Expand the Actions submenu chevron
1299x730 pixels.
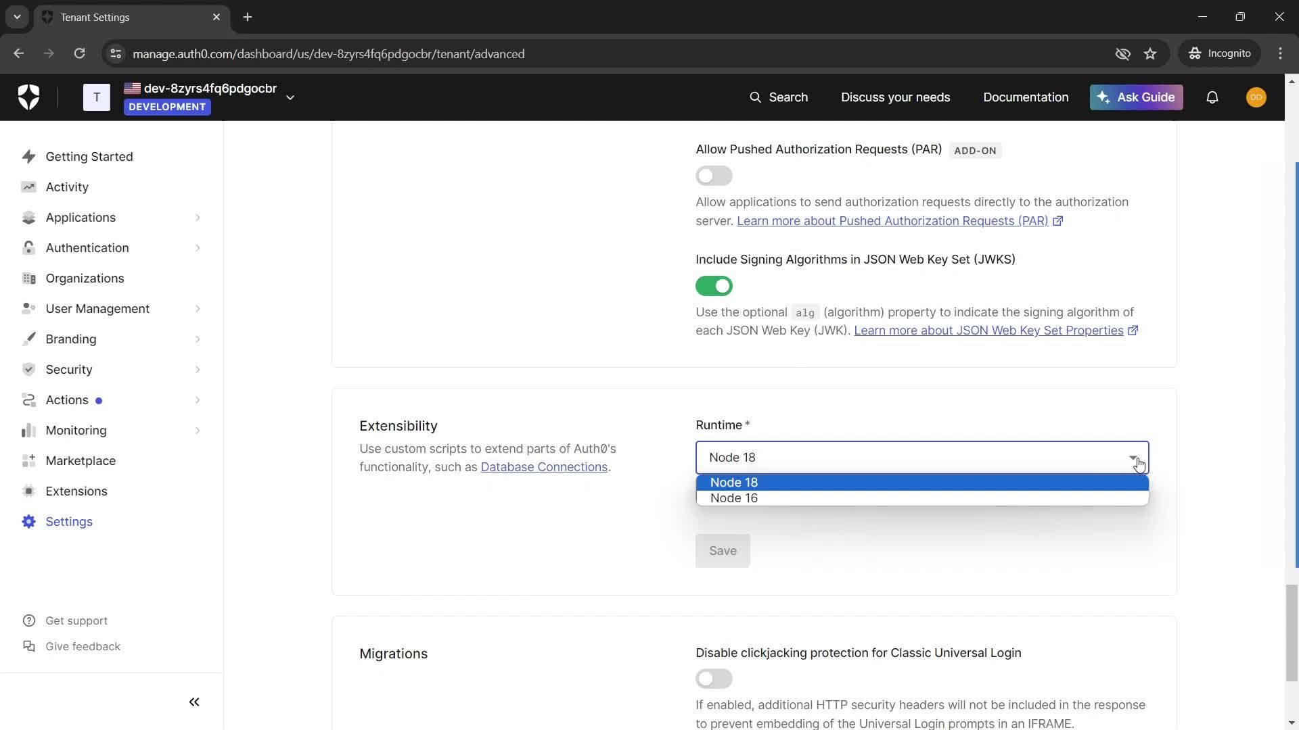198,400
